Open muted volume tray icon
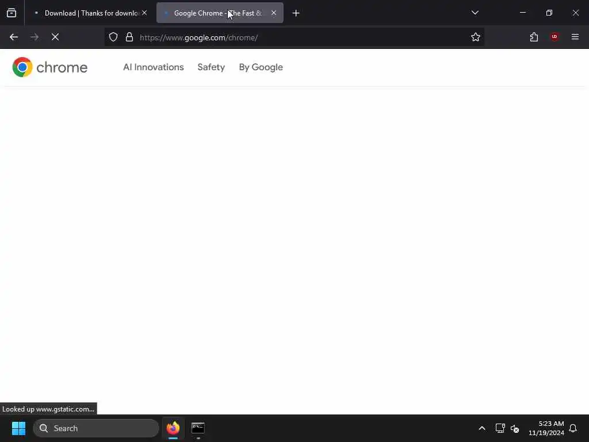589x442 pixels. 515,428
